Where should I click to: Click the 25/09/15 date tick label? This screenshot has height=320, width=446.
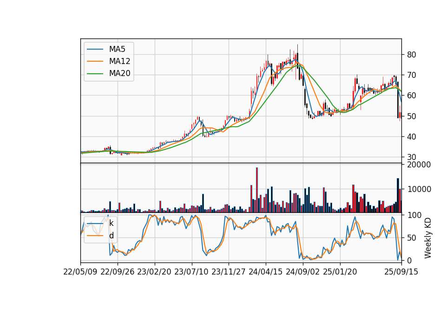pos(401,272)
